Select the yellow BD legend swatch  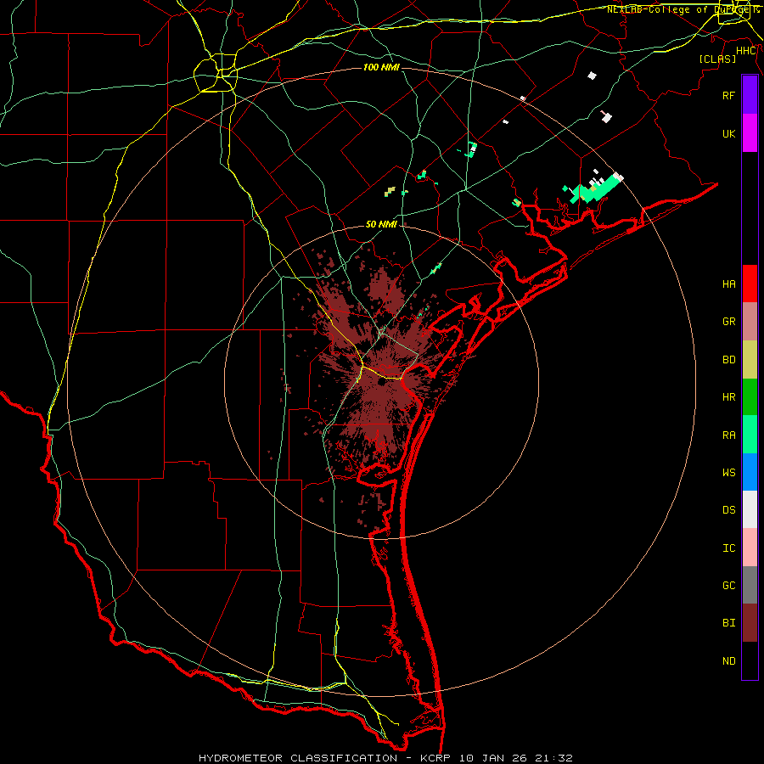point(750,360)
